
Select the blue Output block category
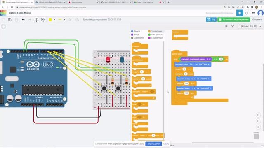[136, 31]
